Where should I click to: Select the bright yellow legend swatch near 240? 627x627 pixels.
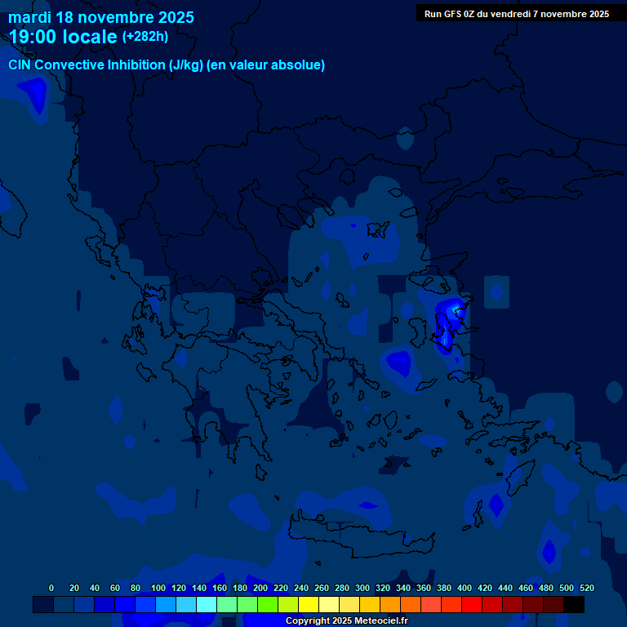click(x=309, y=605)
